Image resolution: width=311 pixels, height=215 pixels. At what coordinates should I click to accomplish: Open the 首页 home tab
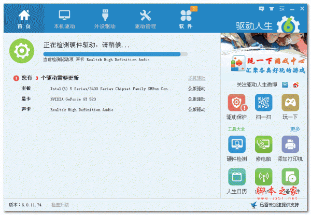[24, 19]
